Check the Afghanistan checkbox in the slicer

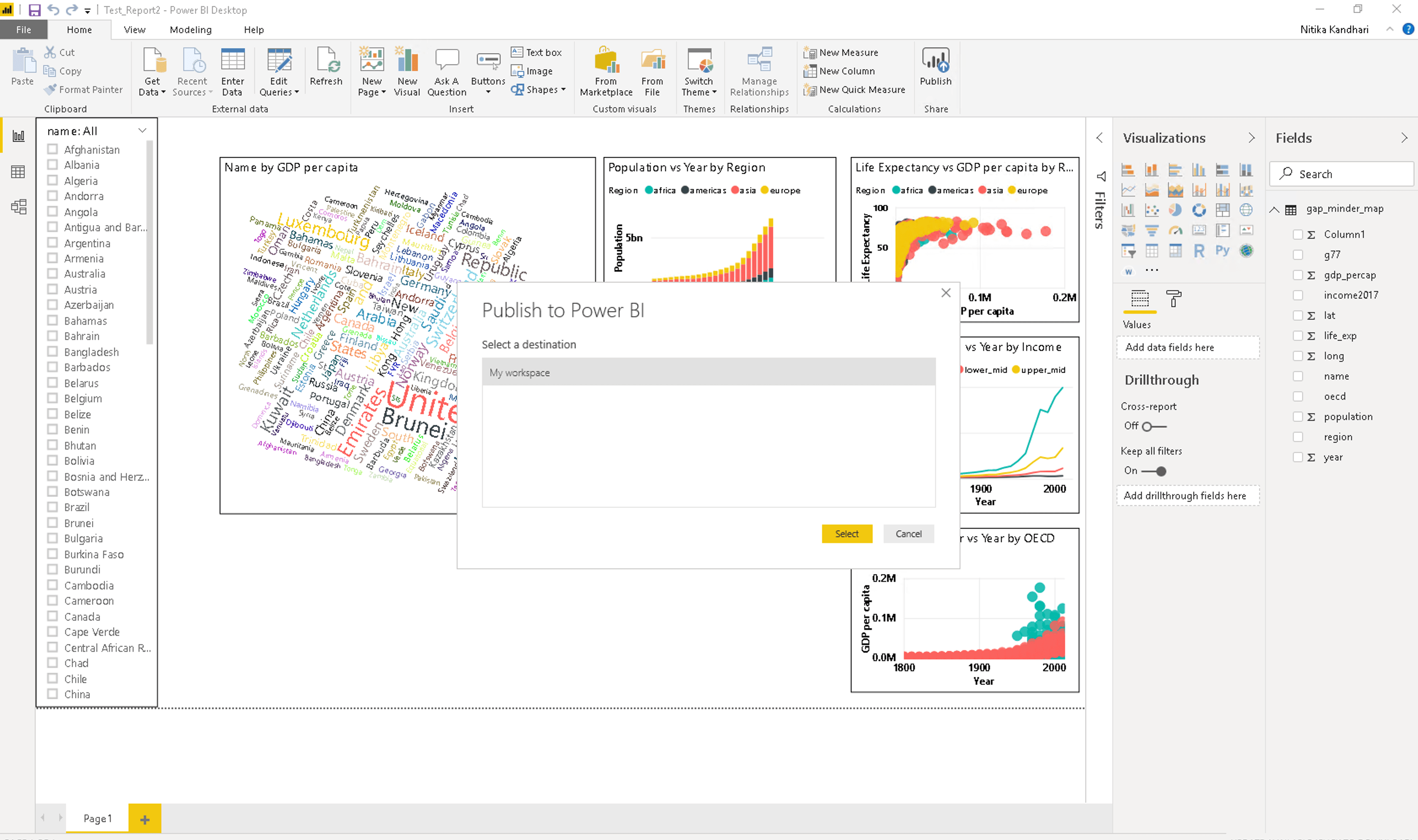53,149
